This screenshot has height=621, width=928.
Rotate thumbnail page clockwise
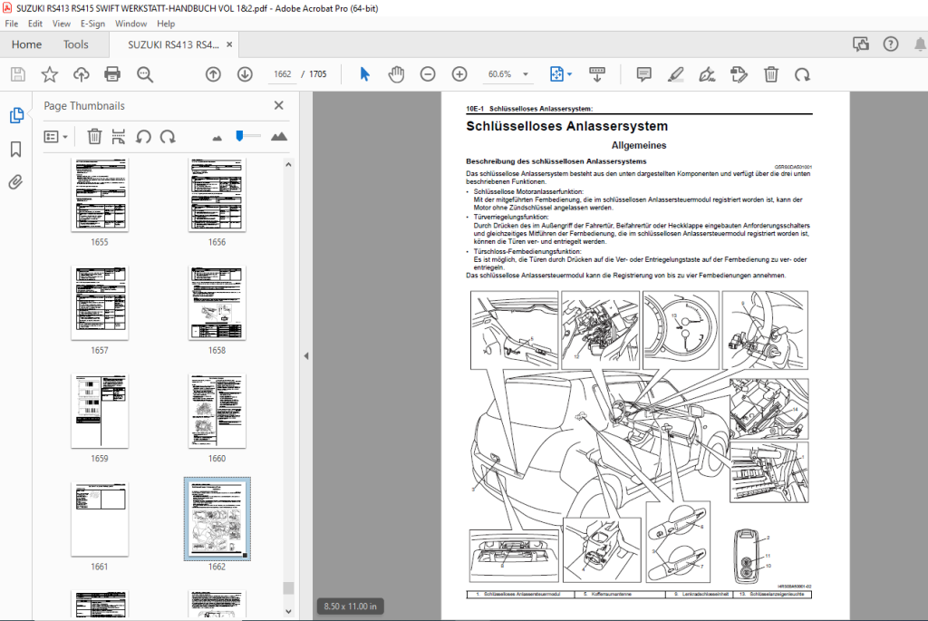click(168, 137)
